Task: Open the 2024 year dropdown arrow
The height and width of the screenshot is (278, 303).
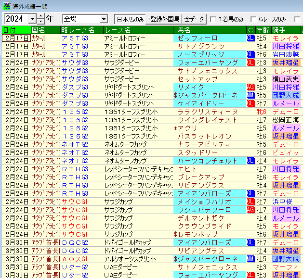Action: (x=32, y=19)
